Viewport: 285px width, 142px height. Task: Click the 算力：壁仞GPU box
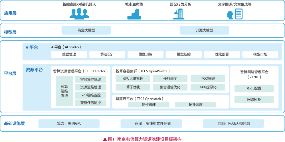(69, 123)
